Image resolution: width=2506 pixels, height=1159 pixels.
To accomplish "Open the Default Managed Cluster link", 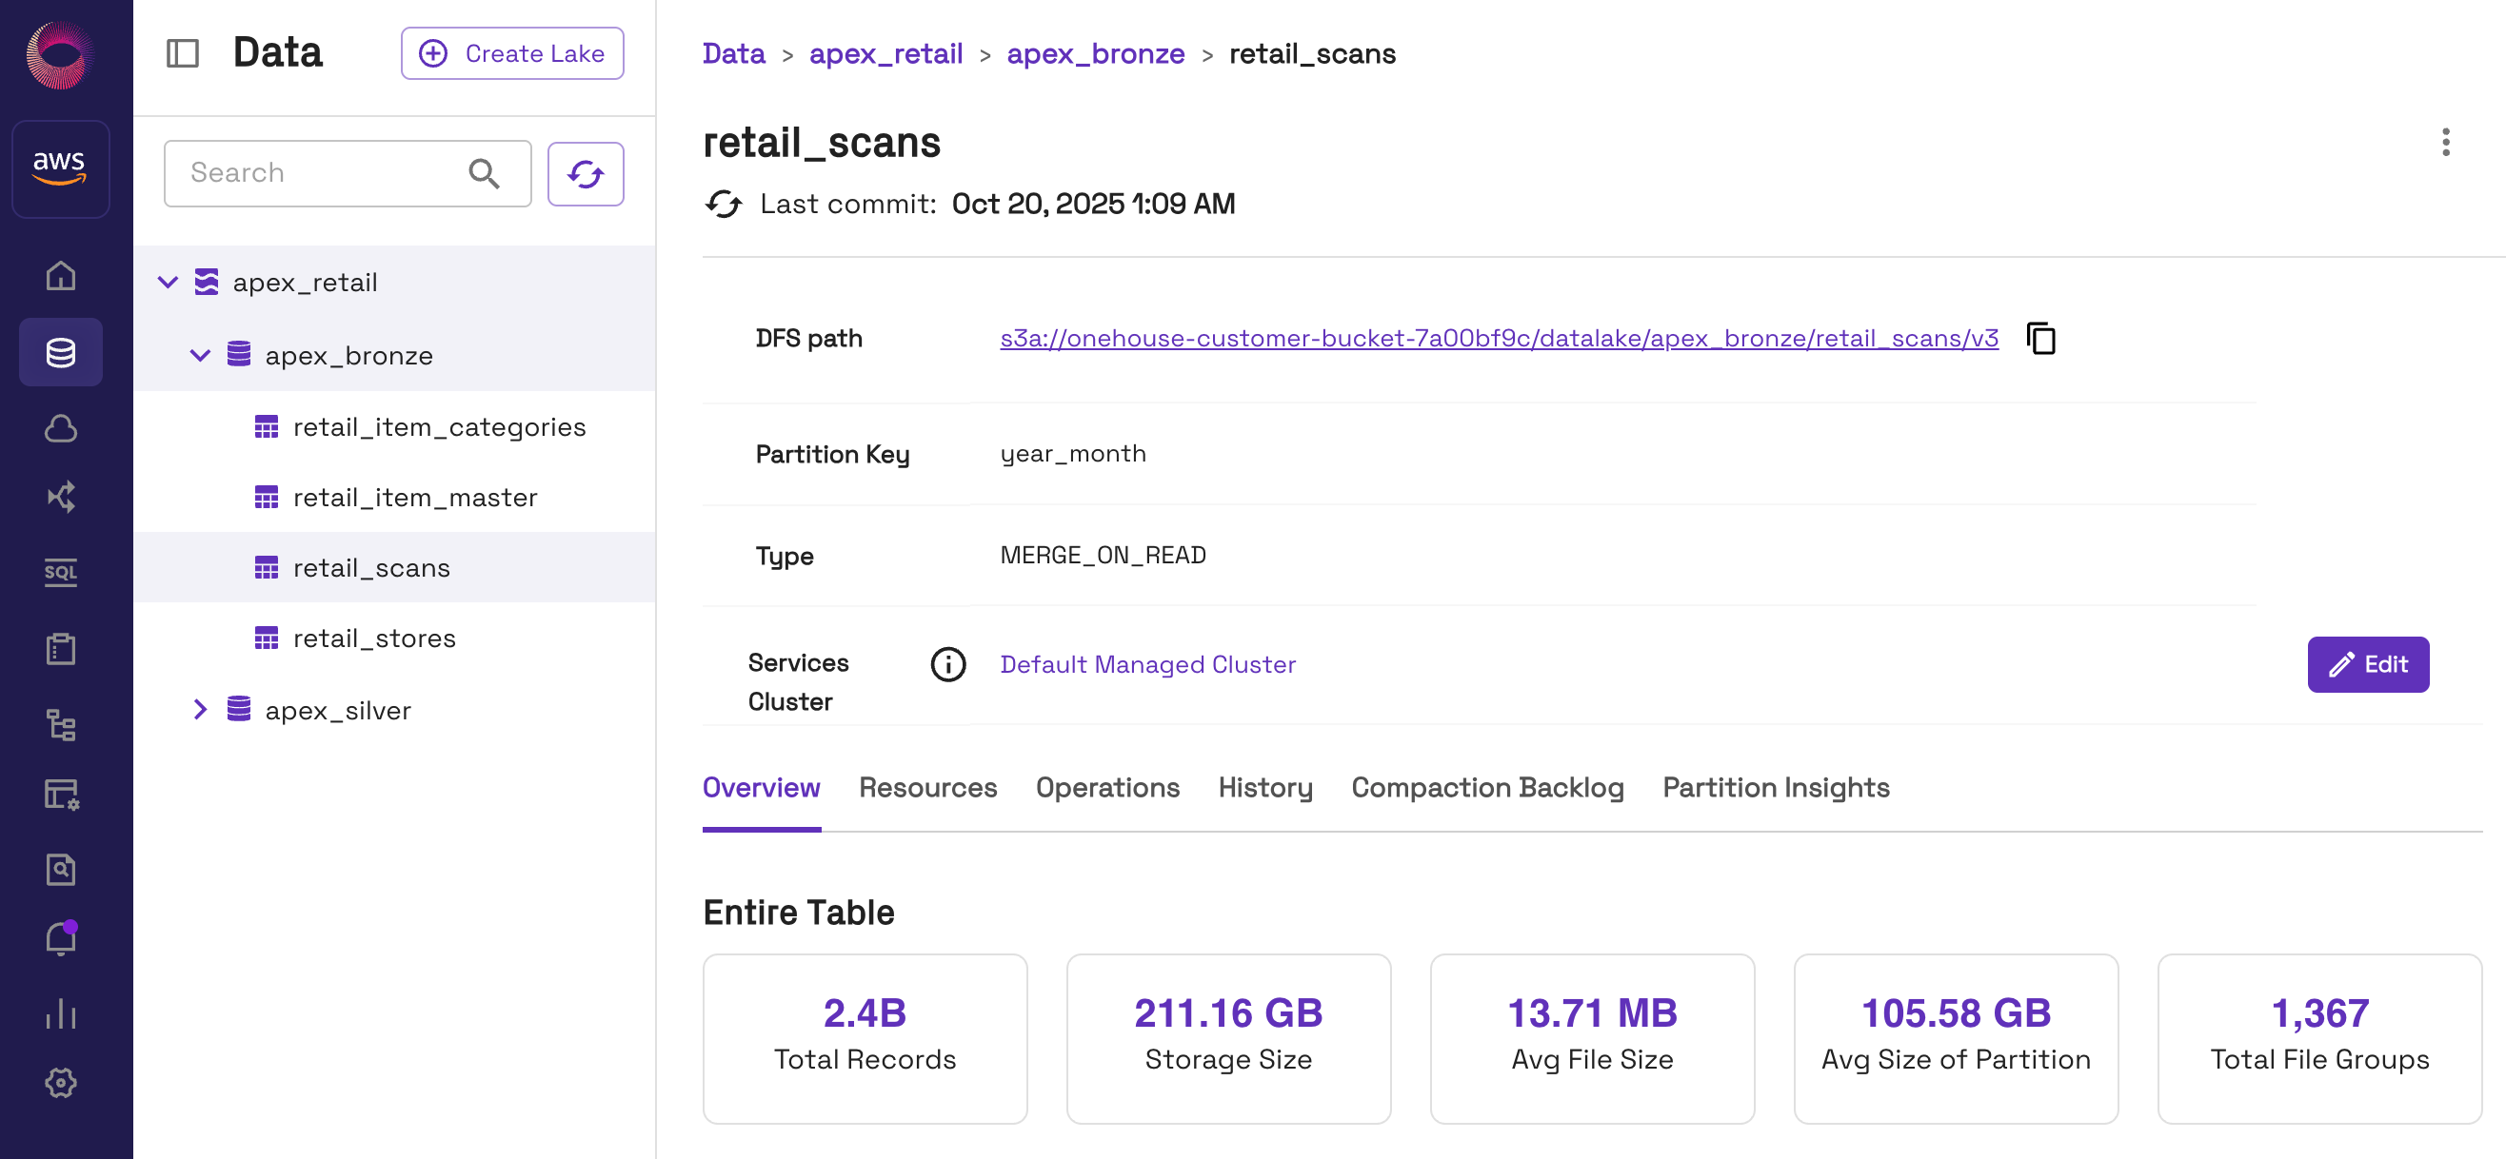I will (x=1147, y=664).
